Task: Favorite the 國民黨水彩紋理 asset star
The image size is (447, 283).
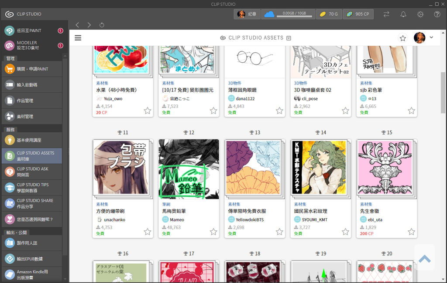Action: click(x=345, y=232)
